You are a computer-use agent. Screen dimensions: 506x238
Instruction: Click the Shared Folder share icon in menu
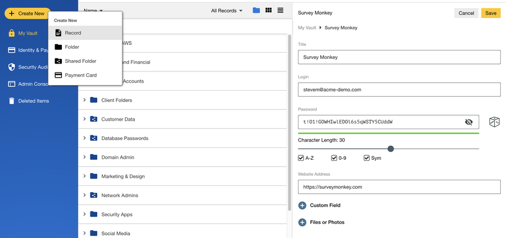coord(58,61)
